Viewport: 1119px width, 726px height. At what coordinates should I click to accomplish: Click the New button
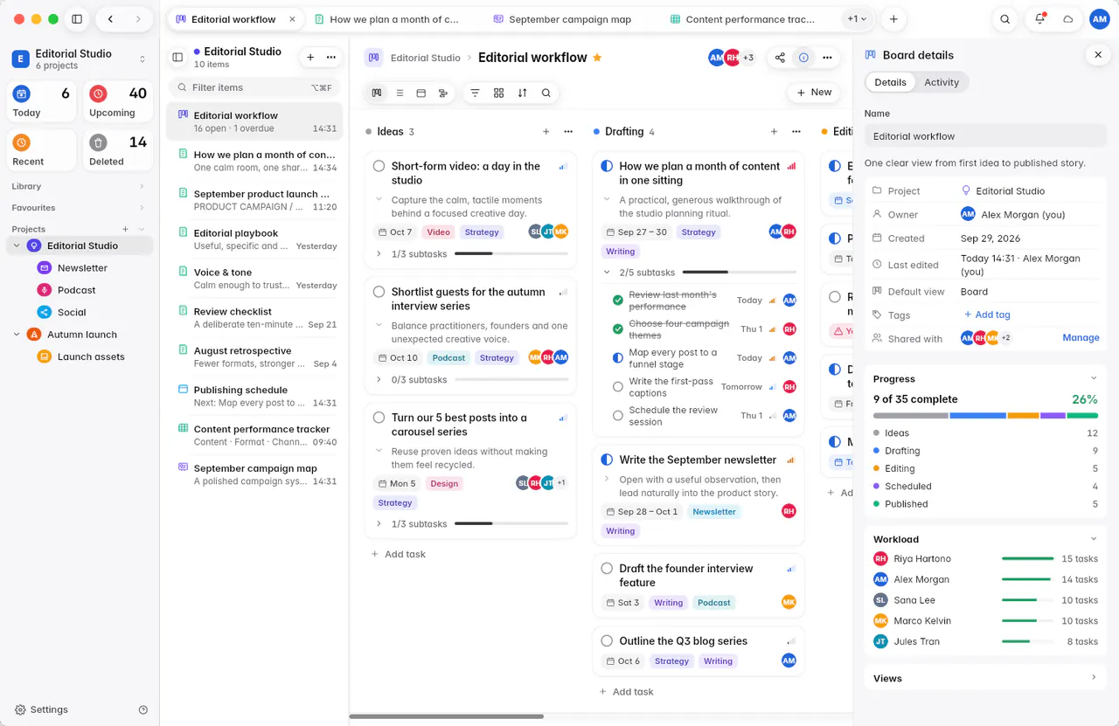pos(814,93)
